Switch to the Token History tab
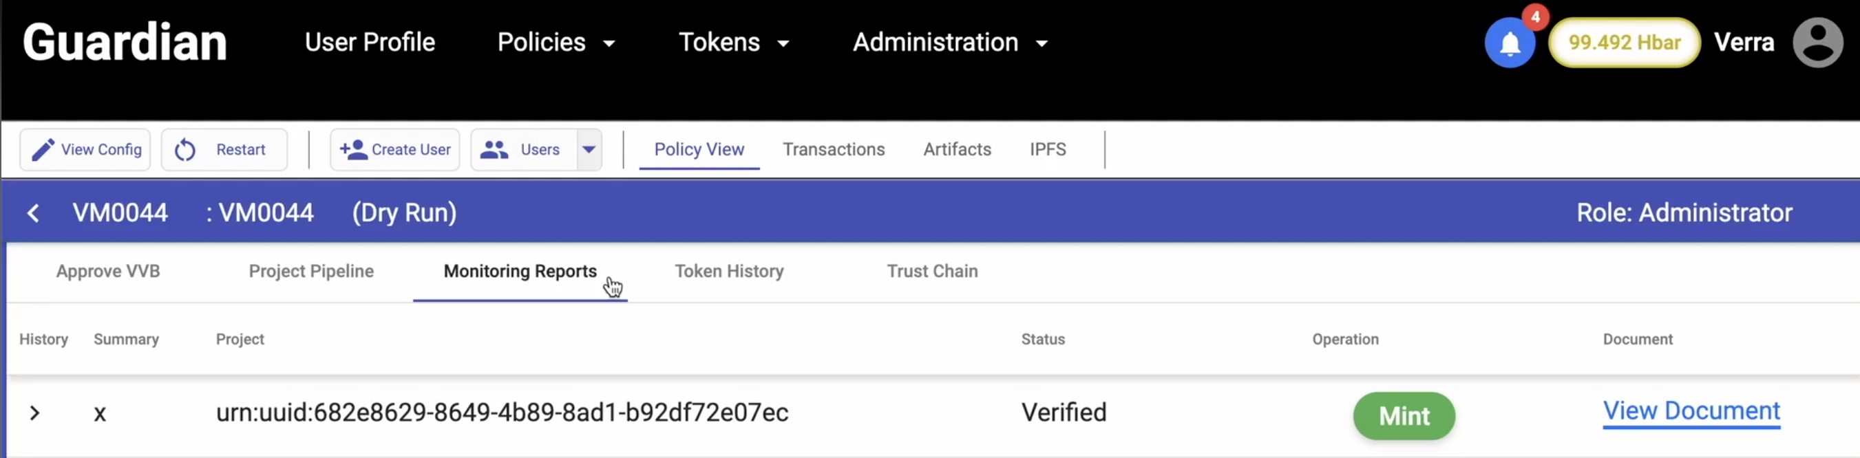Image resolution: width=1860 pixels, height=458 pixels. (x=728, y=271)
